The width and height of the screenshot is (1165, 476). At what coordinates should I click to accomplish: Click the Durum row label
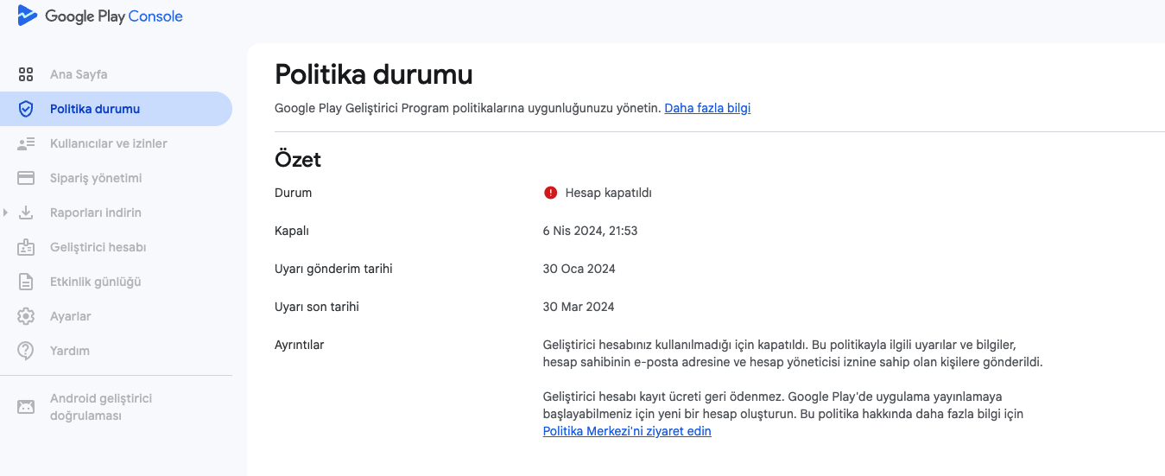[293, 193]
